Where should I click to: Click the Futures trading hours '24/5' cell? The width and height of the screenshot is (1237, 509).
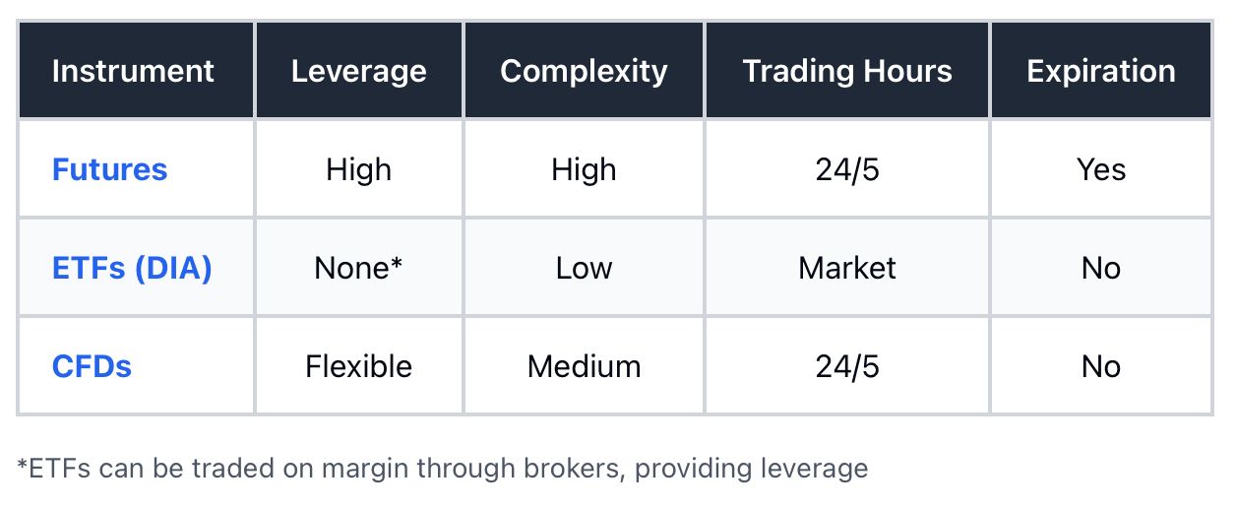click(847, 169)
